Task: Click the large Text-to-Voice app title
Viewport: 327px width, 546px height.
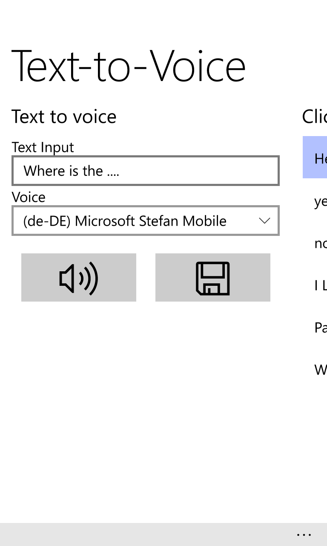Action: 128,67
